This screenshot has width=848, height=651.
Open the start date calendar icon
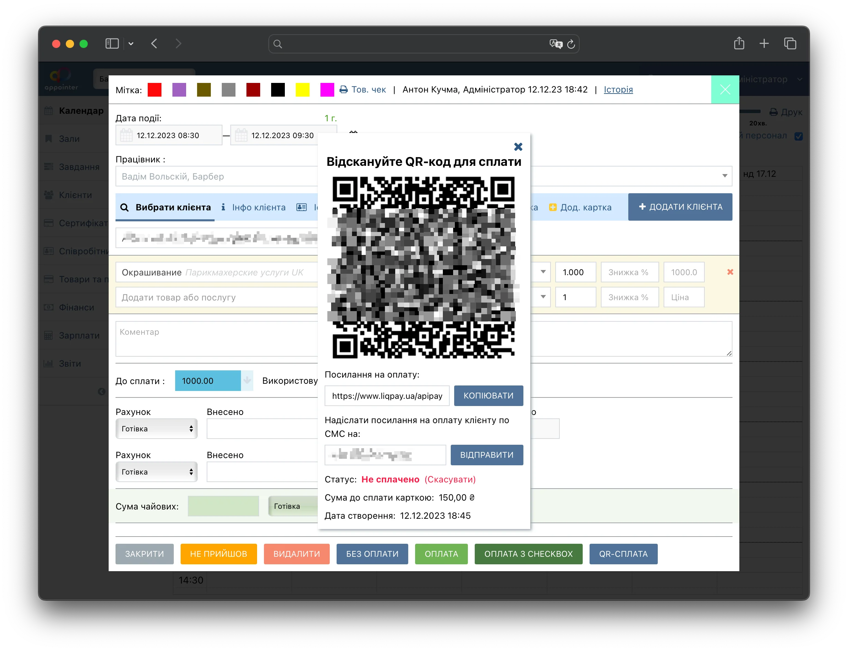126,135
